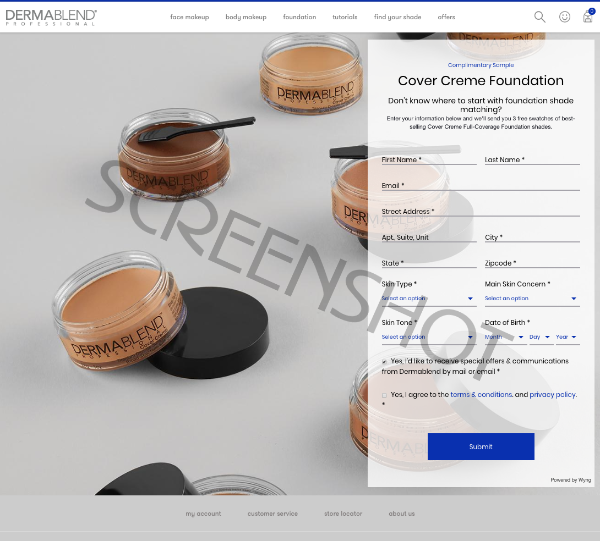Screen dimensions: 600x541
Task: Expand the Main Skin Concern dropdown
Action: [x=532, y=299]
